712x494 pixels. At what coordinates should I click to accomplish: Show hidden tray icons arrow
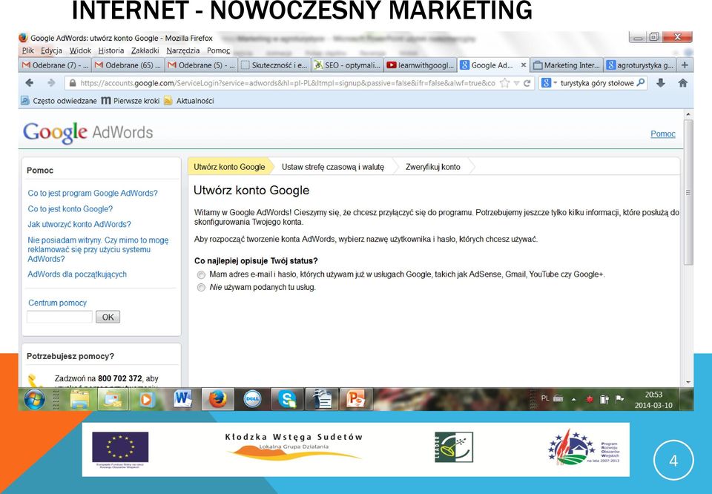pos(573,400)
